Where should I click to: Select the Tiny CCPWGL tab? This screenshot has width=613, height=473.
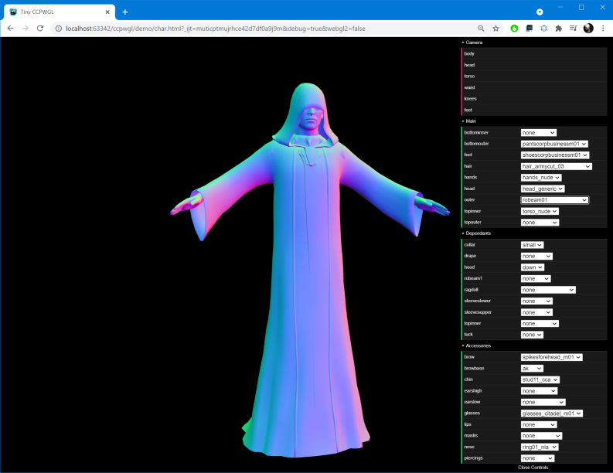click(x=60, y=12)
